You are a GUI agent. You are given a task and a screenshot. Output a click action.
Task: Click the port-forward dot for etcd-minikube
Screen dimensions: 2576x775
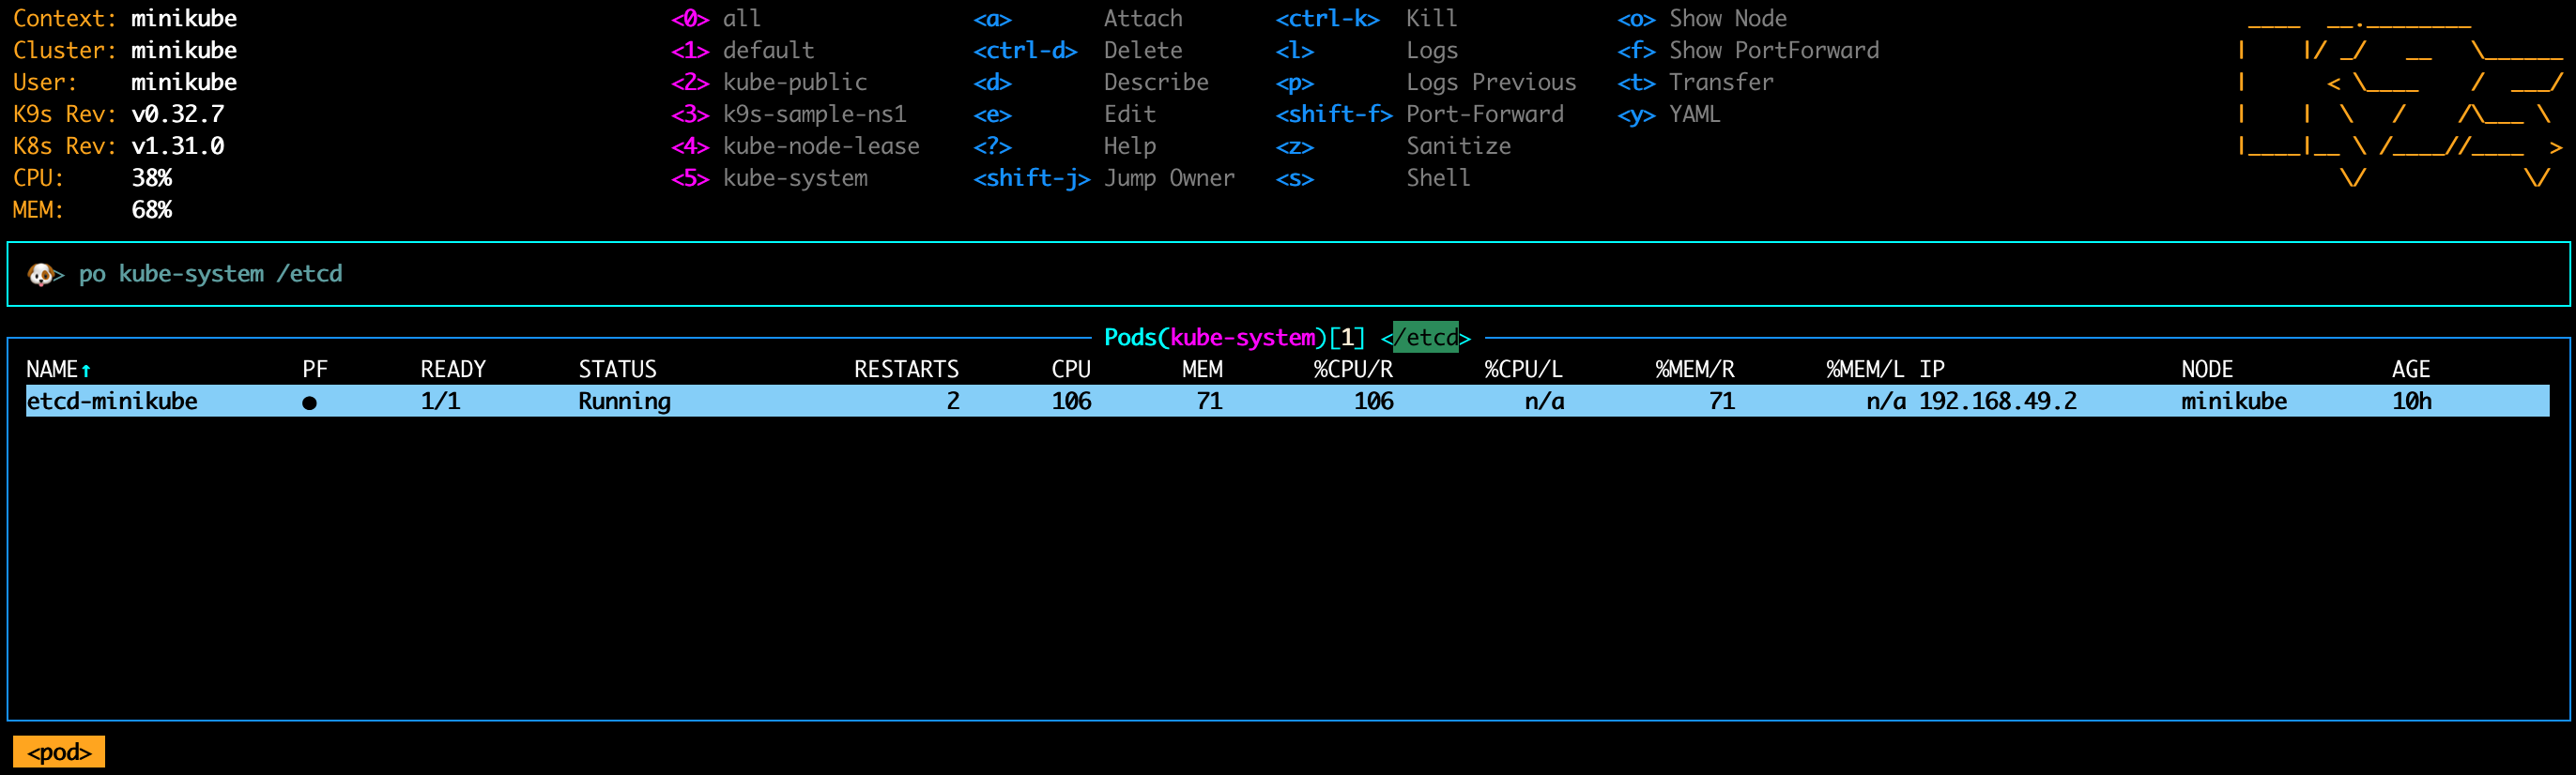[x=310, y=402]
